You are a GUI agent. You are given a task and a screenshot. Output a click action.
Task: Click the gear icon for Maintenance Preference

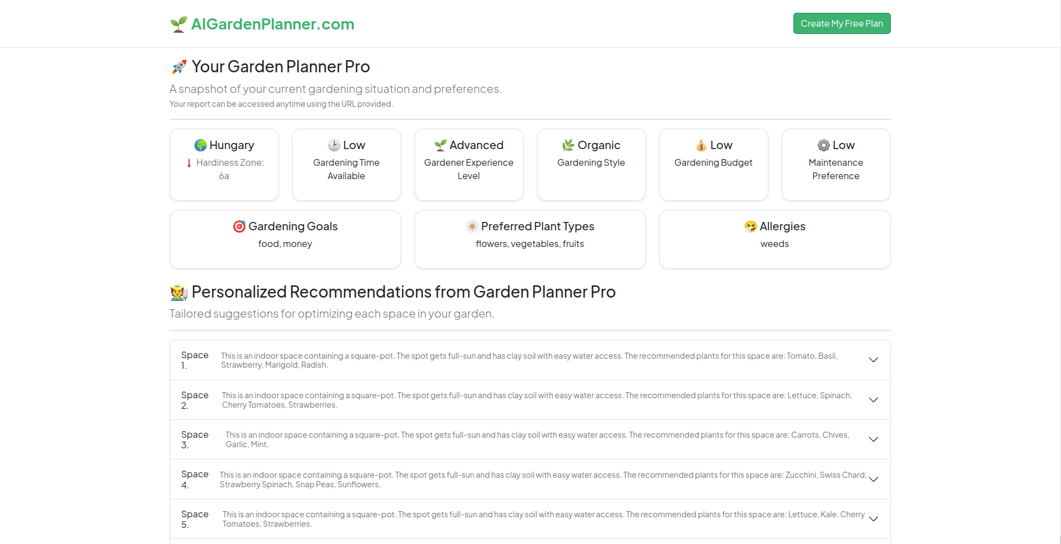coord(823,146)
